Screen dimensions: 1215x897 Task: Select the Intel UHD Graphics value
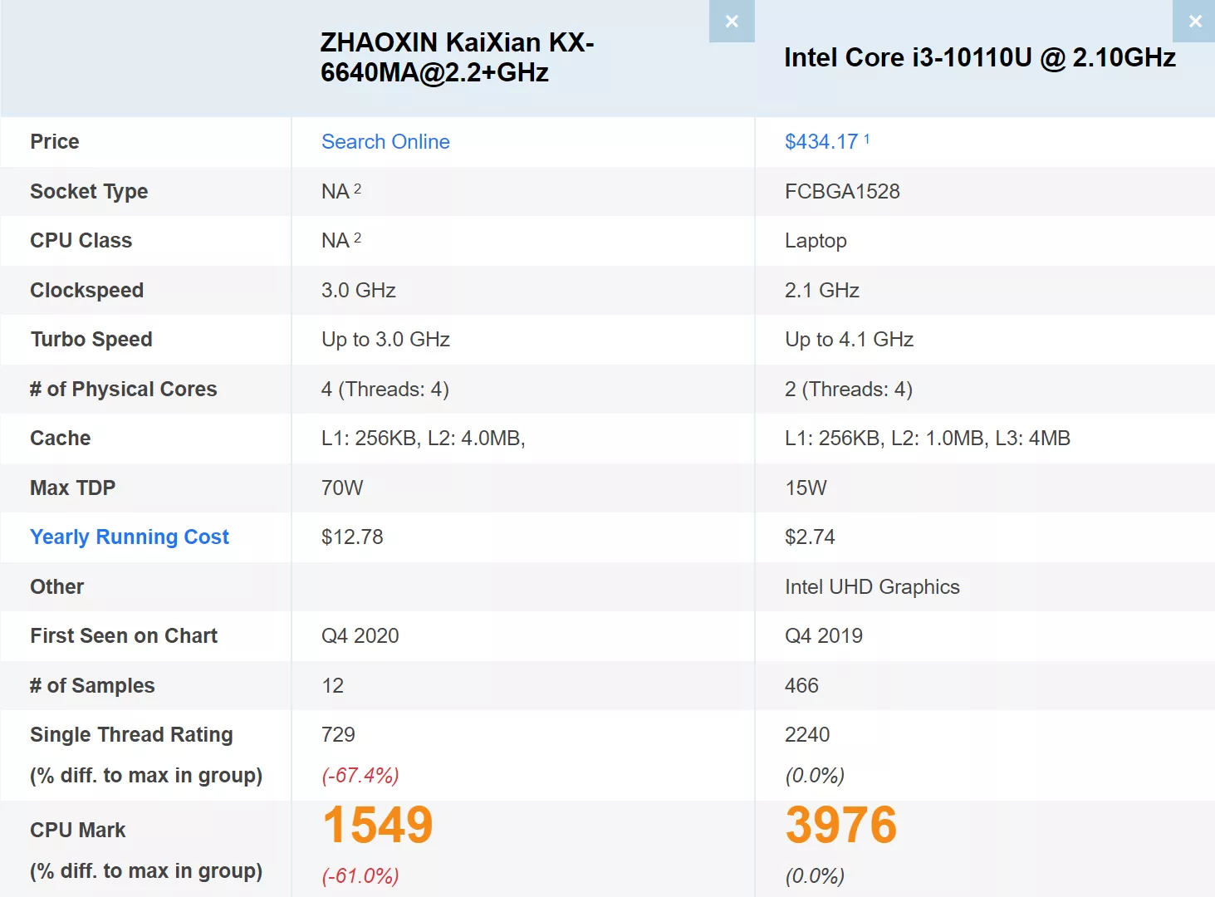click(x=872, y=586)
